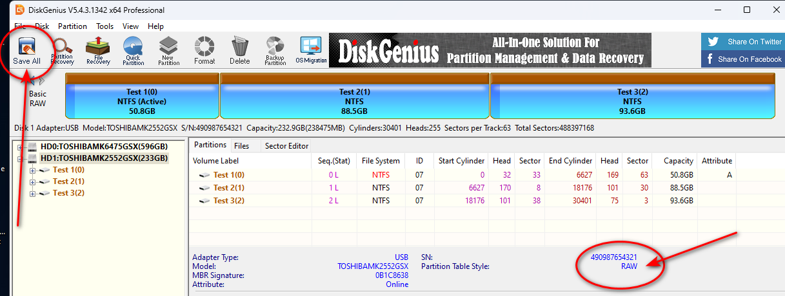The image size is (785, 296).
Task: Expand Test 1(0) tree node
Action: pos(33,170)
